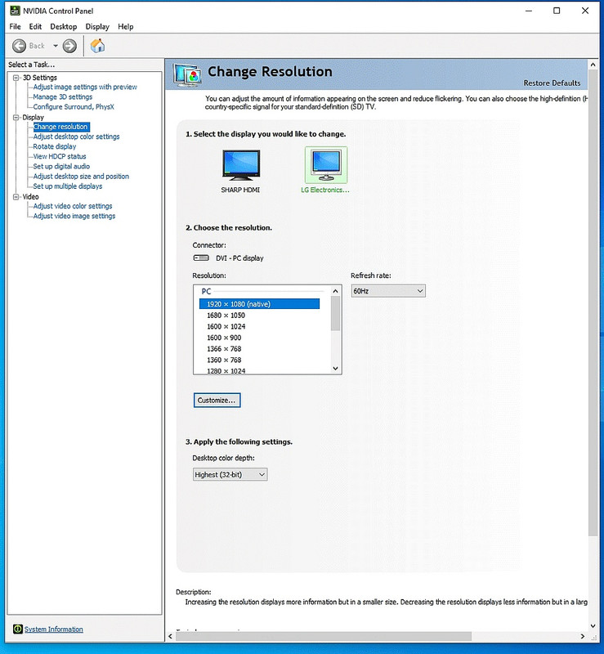The image size is (604, 654).
Task: Open Adjust desktop size and position
Action: pyautogui.click(x=81, y=176)
